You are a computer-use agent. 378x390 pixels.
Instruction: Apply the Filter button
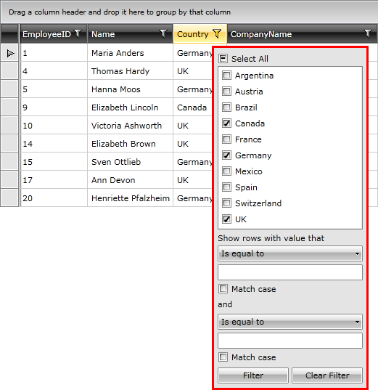[253, 375]
